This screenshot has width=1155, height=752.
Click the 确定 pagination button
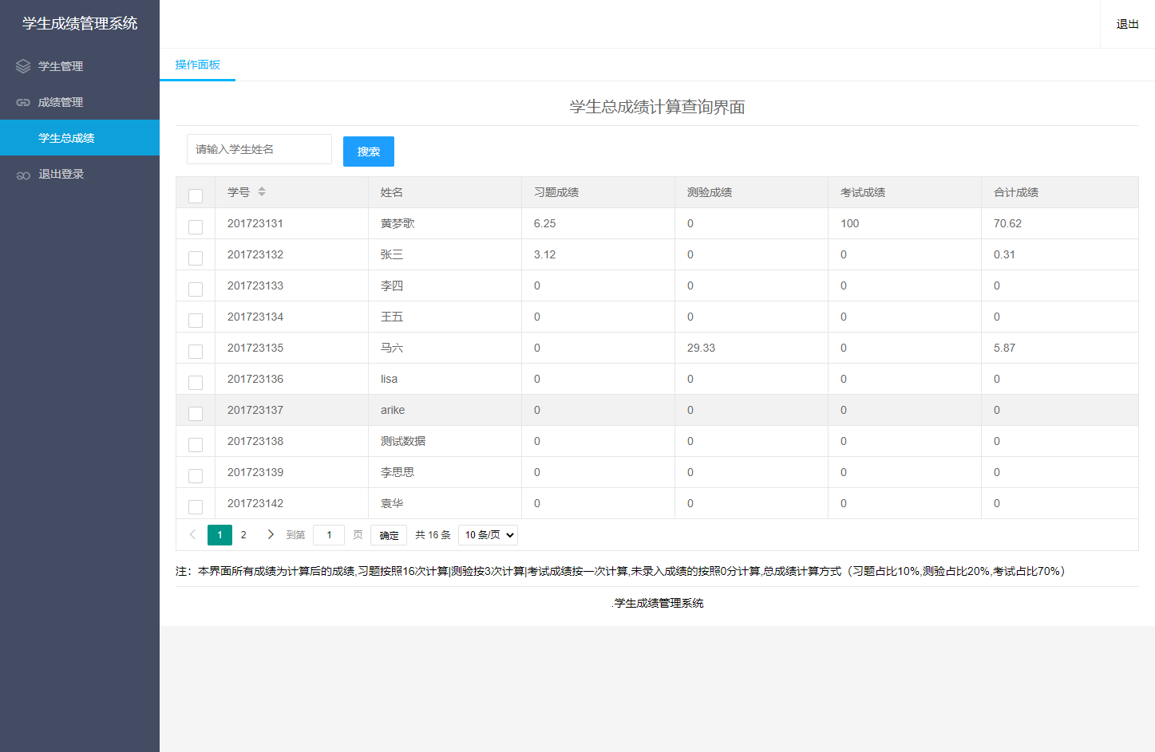tap(389, 535)
